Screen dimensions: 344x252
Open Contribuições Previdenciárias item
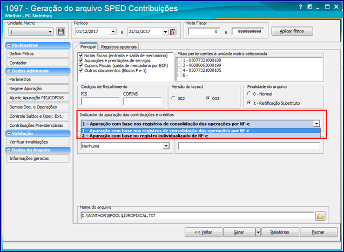click(x=38, y=125)
